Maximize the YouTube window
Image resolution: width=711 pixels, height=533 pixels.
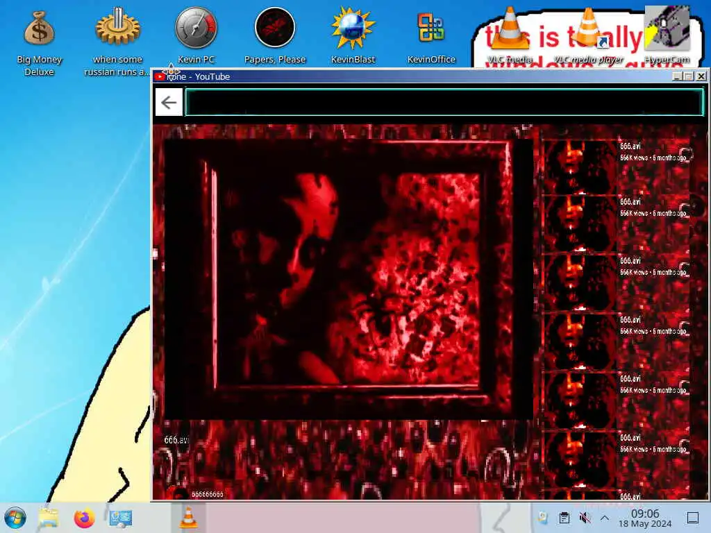click(x=689, y=76)
